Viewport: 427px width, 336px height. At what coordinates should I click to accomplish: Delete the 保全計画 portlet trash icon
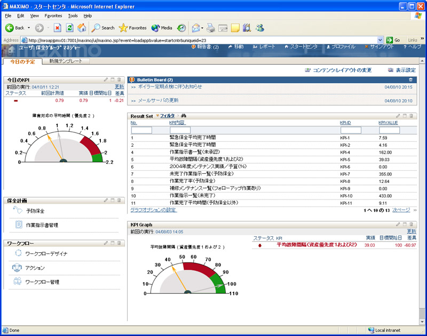tap(119, 200)
